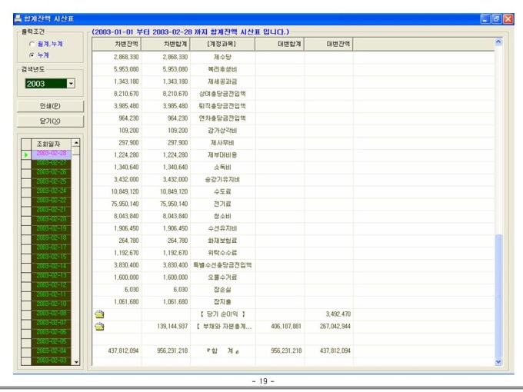Click scroll-down arrow of 조회일자 date list
Viewport: 523px width, 392px height.
75,360
